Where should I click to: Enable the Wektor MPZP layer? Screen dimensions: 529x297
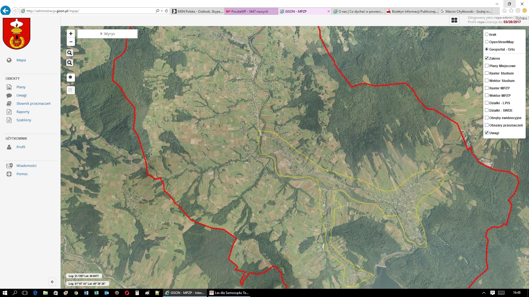click(487, 95)
